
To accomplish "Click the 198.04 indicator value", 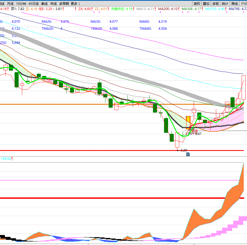I will 6,159.
